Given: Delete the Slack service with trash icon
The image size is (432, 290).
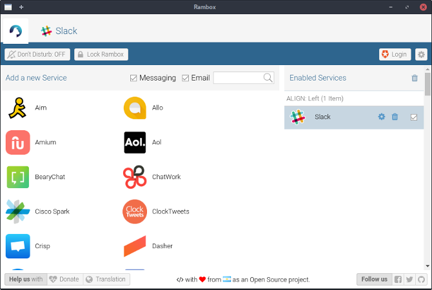Looking at the screenshot, I should point(395,117).
